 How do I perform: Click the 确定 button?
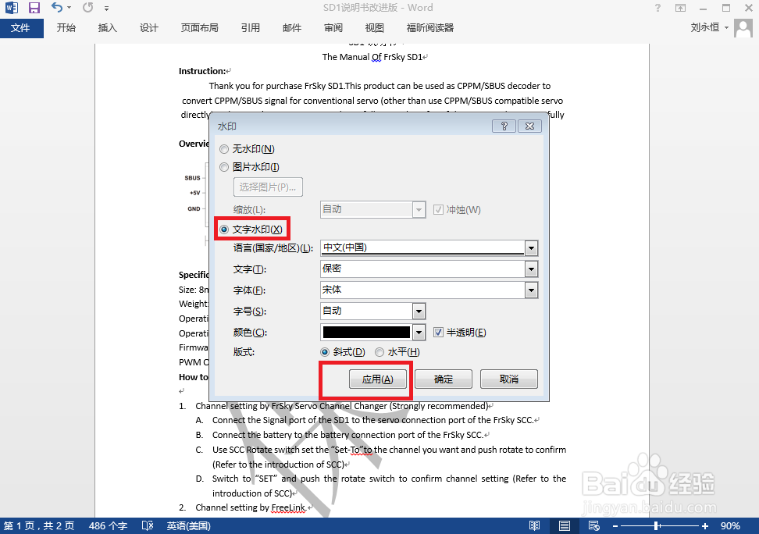(x=444, y=379)
